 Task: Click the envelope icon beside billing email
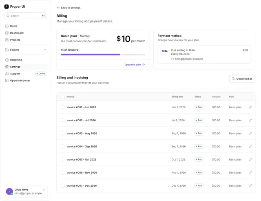172,59
